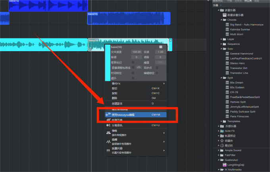270x172 pixels.
Task: Click the 乐器片段 piano keys icon
Action: [108, 151]
